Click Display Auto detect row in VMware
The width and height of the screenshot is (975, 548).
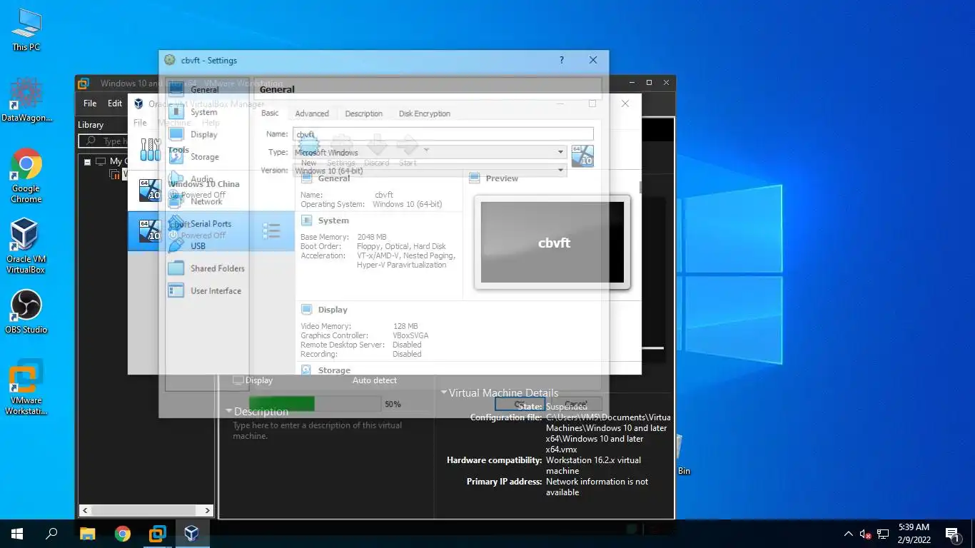coord(315,380)
